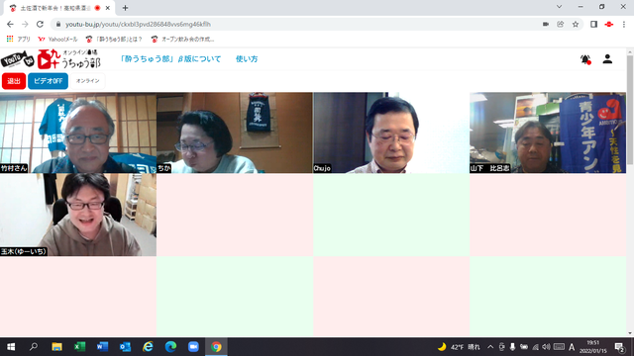This screenshot has height=356, width=634.
Task: Open notifications bell icon
Action: point(585,59)
